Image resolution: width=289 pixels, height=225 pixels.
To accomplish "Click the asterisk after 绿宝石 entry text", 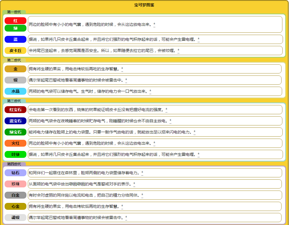I will coord(194,132).
